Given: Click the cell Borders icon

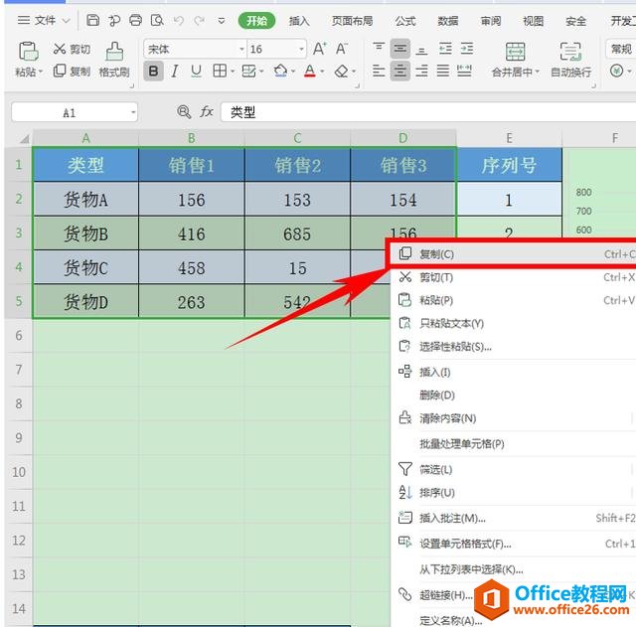Looking at the screenshot, I should click(220, 72).
